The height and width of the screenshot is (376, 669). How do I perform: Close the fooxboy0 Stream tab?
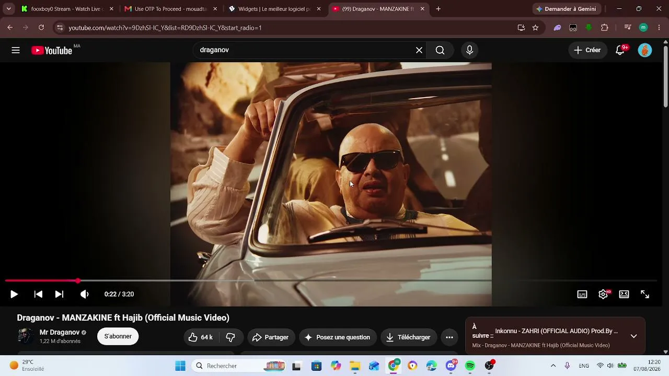point(111,9)
